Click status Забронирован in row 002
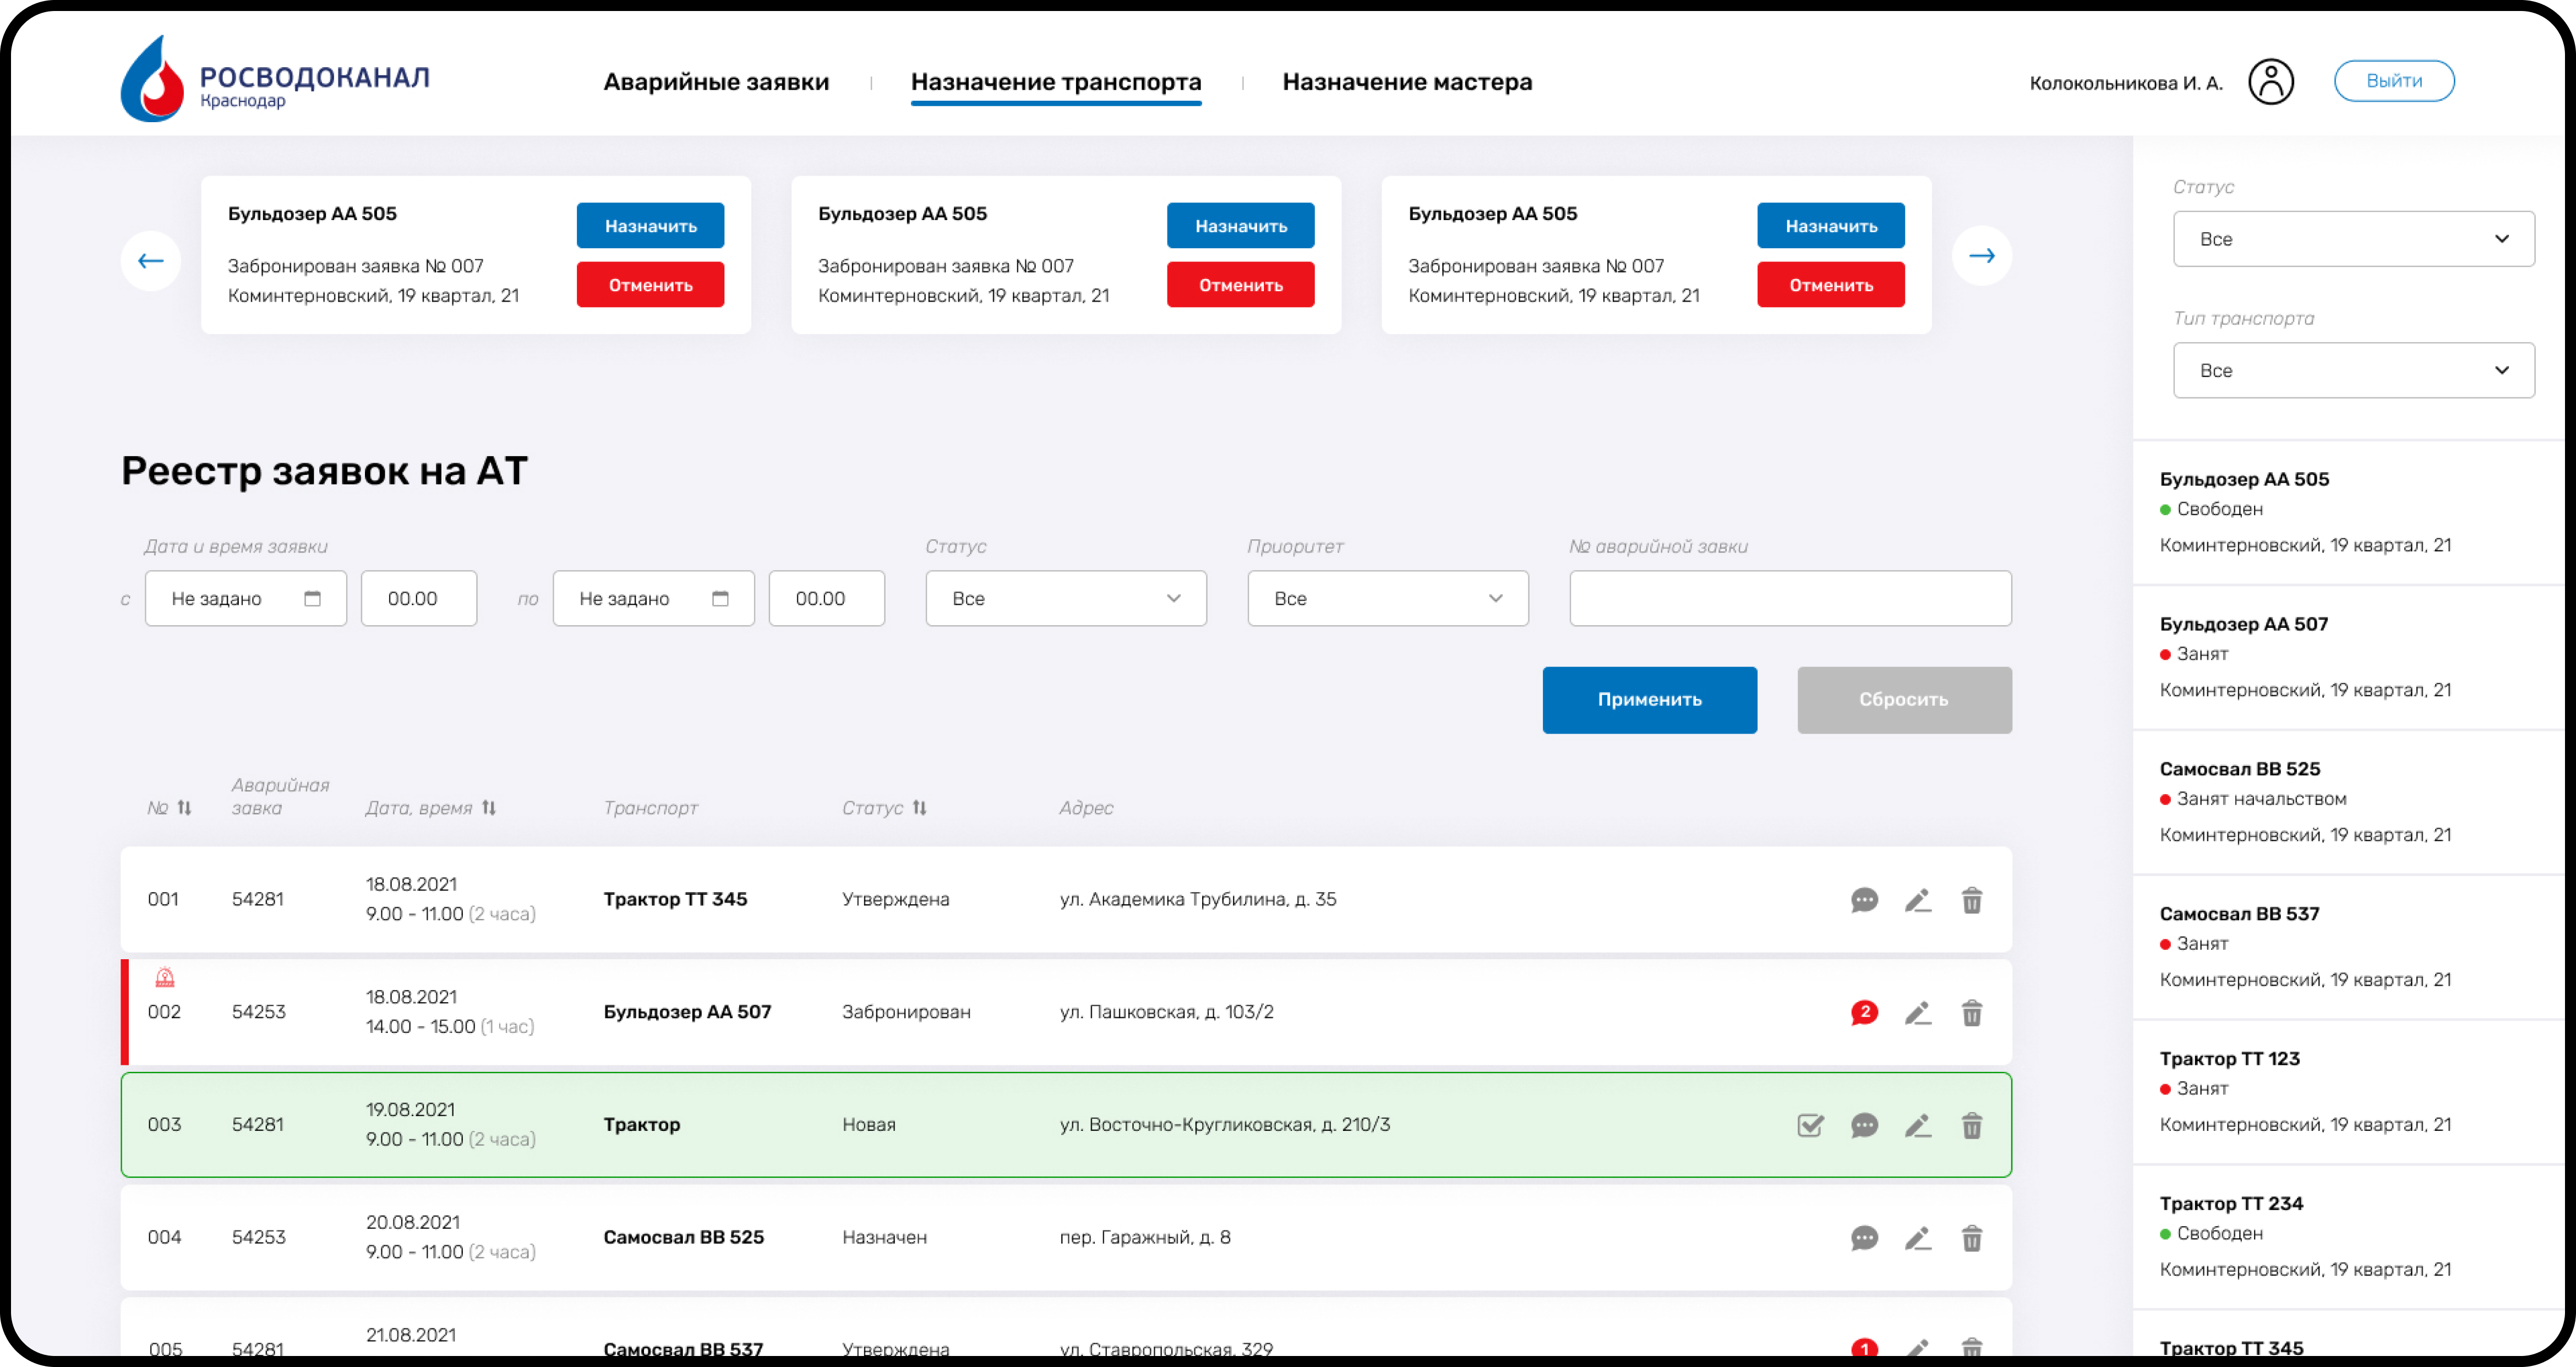Screen dimensions: 2576x1367 point(906,1012)
